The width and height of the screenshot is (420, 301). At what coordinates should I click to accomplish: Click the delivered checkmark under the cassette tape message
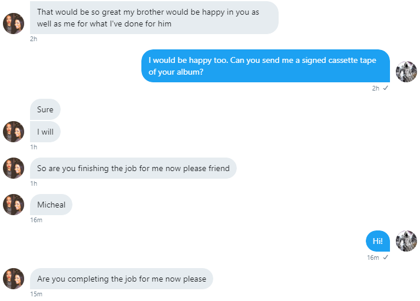(385, 88)
